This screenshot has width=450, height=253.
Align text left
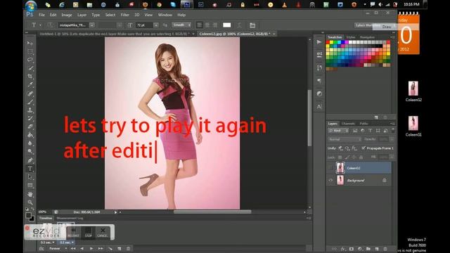pos(200,25)
